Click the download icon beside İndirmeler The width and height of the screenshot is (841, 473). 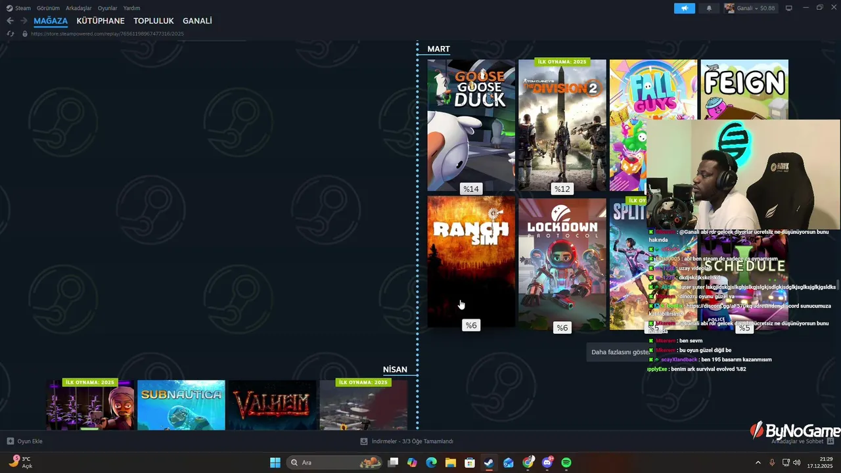(364, 441)
